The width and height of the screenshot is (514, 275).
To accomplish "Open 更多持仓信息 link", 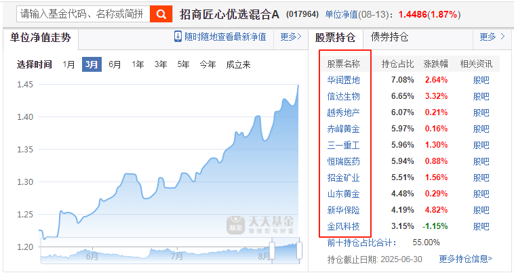I will pos(465,259).
